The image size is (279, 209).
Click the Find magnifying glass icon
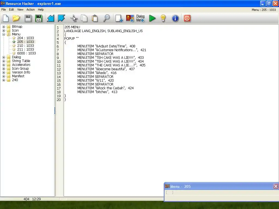pos(107,18)
